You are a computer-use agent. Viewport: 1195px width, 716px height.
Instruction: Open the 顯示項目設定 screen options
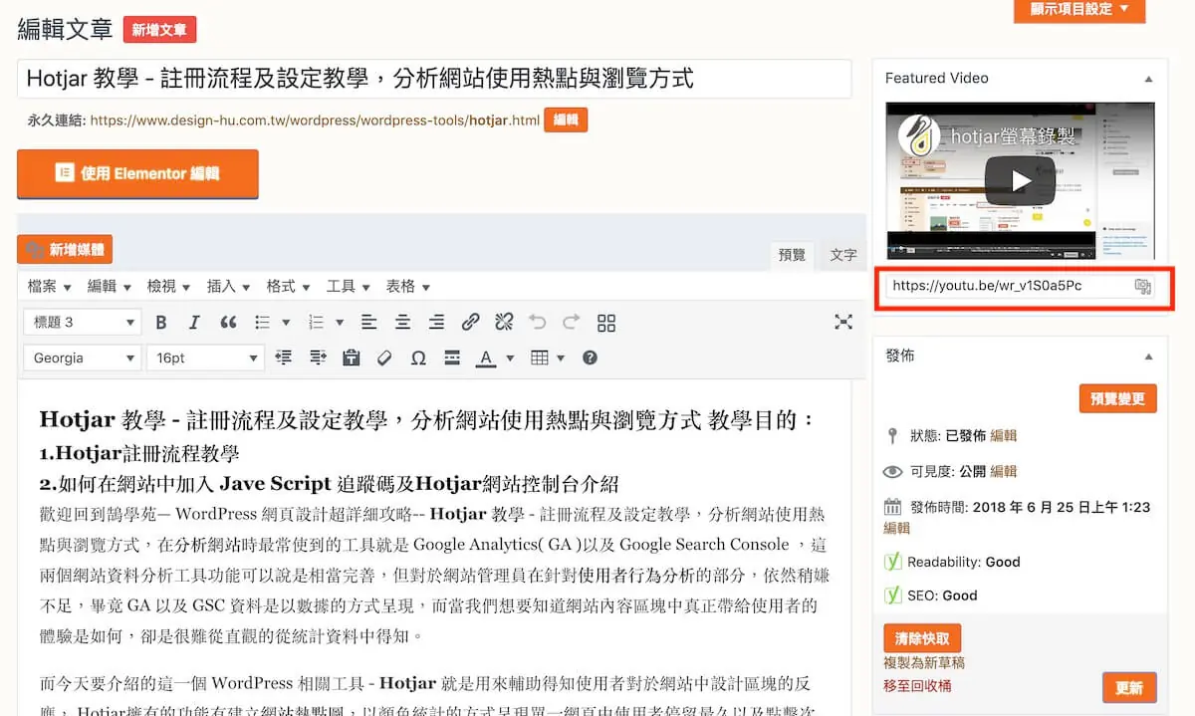pyautogui.click(x=1079, y=10)
